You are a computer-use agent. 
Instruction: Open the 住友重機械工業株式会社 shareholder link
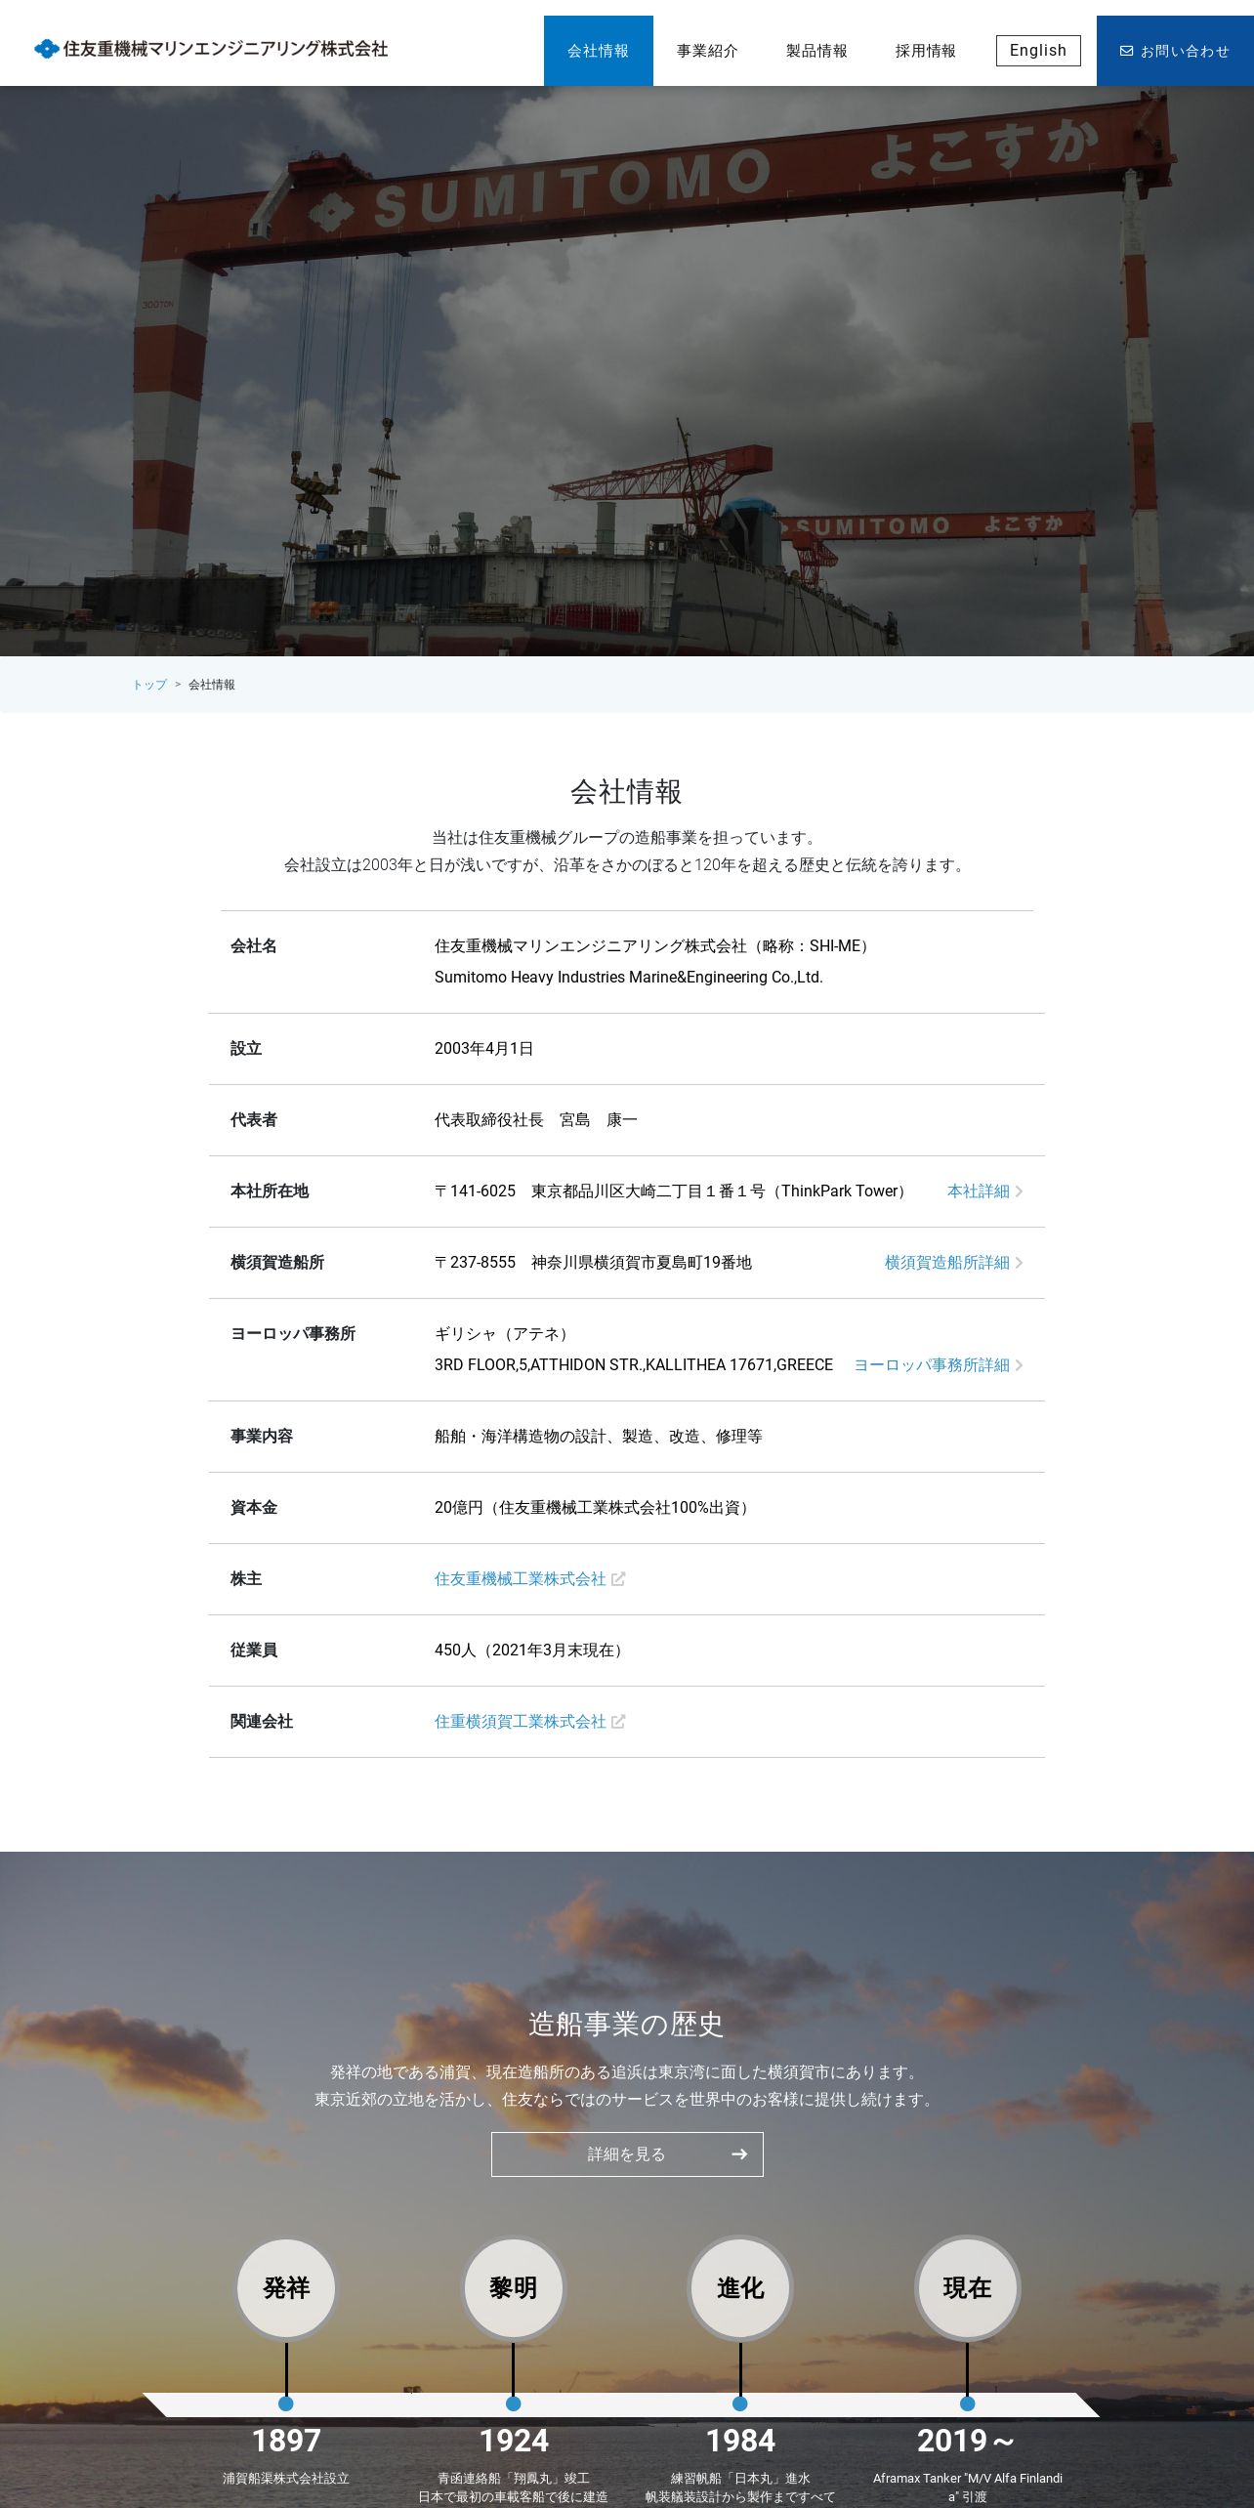tap(521, 1579)
